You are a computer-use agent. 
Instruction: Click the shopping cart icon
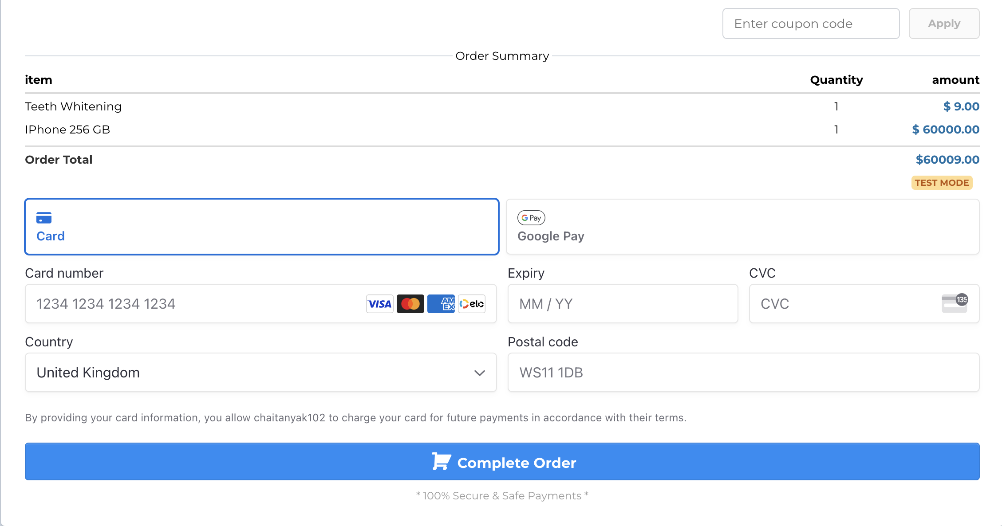click(x=441, y=461)
